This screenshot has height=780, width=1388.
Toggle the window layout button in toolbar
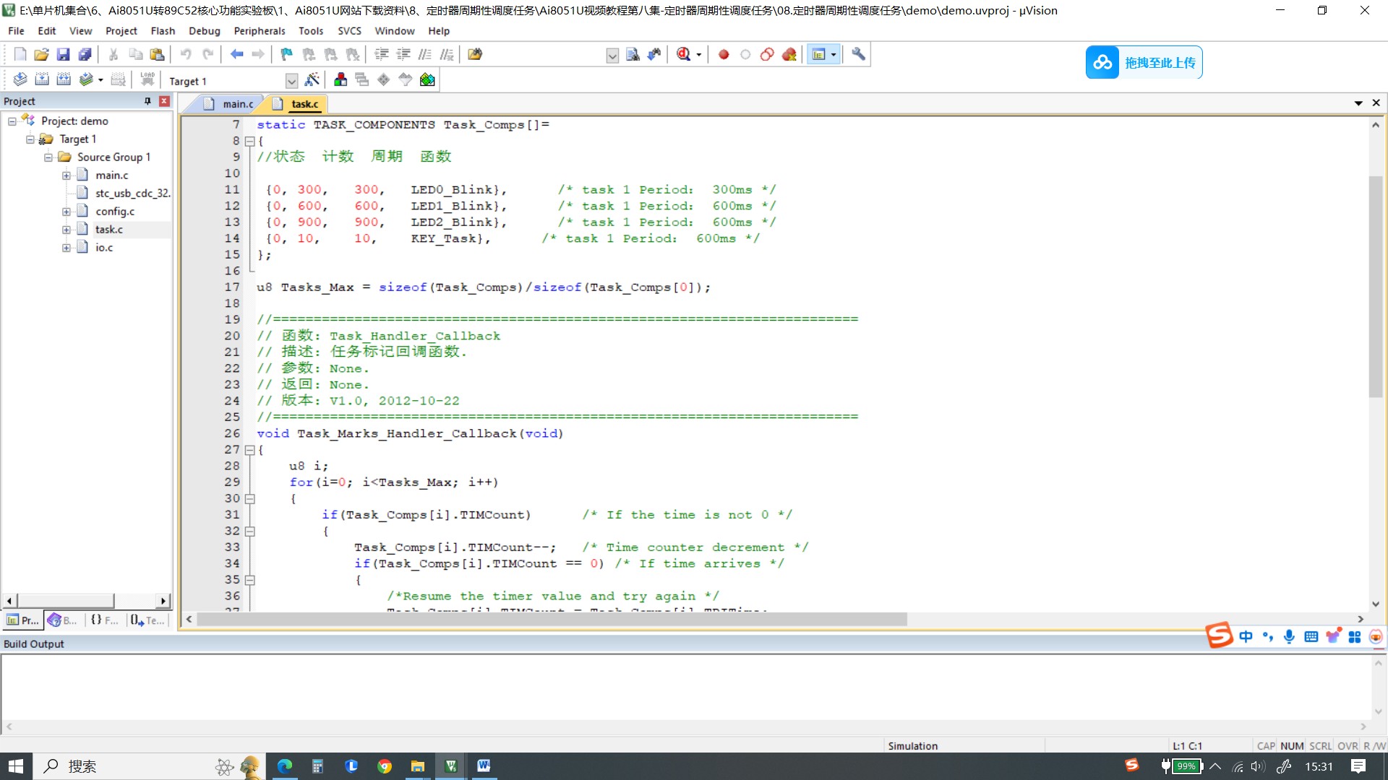pos(818,54)
